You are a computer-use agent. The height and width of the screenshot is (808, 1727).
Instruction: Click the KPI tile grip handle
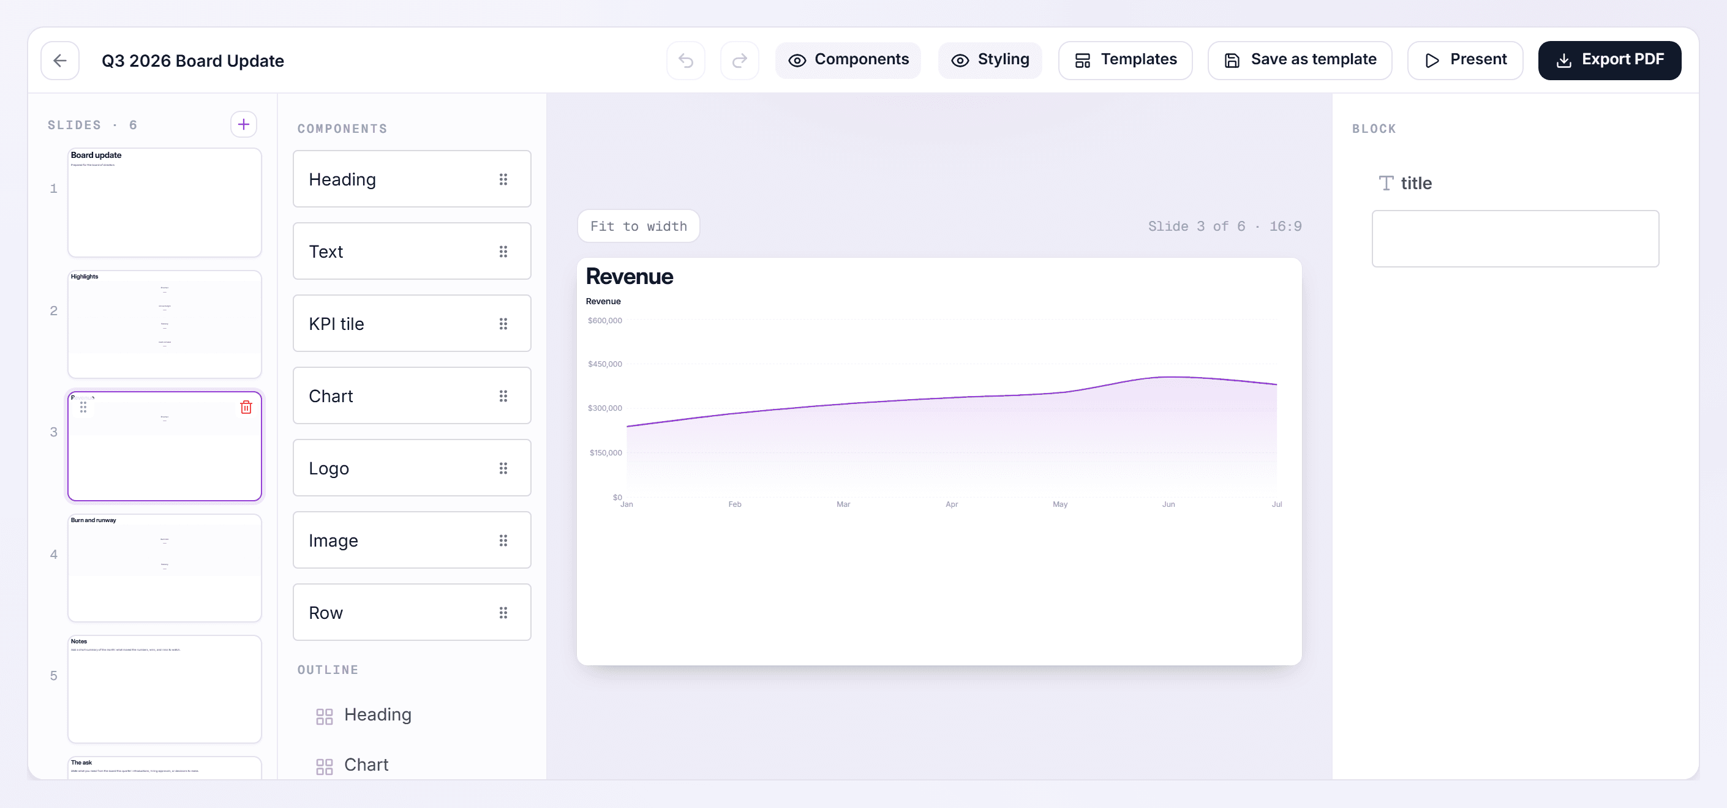(503, 324)
